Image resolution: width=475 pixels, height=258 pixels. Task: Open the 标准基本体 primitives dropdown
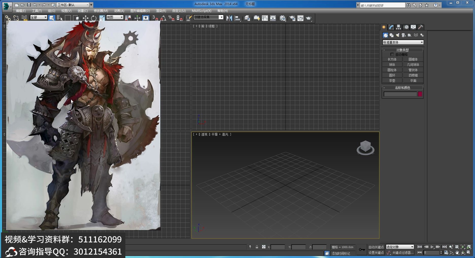(403, 42)
